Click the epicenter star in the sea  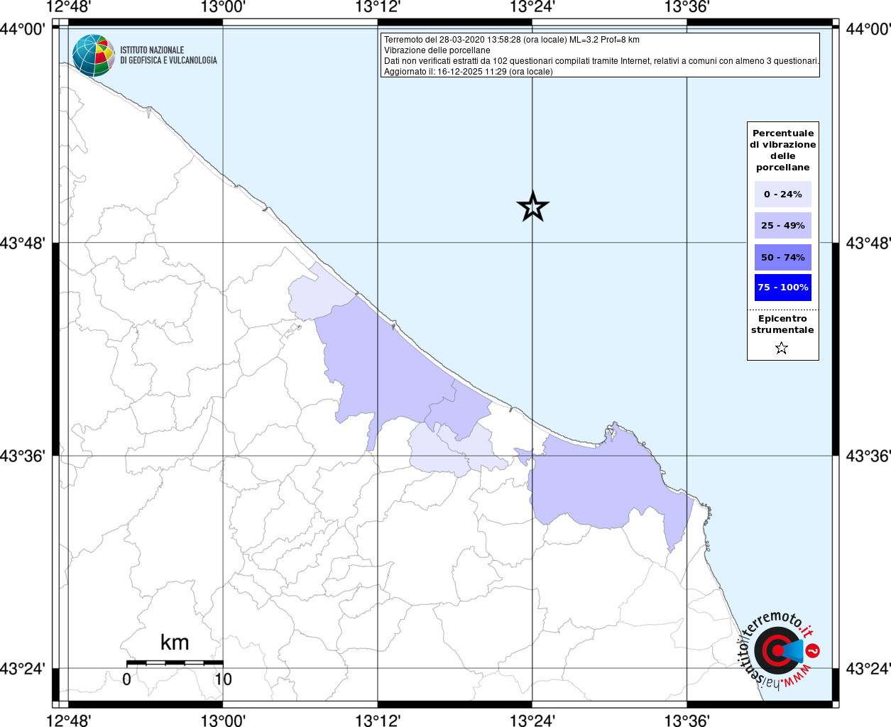tap(532, 207)
